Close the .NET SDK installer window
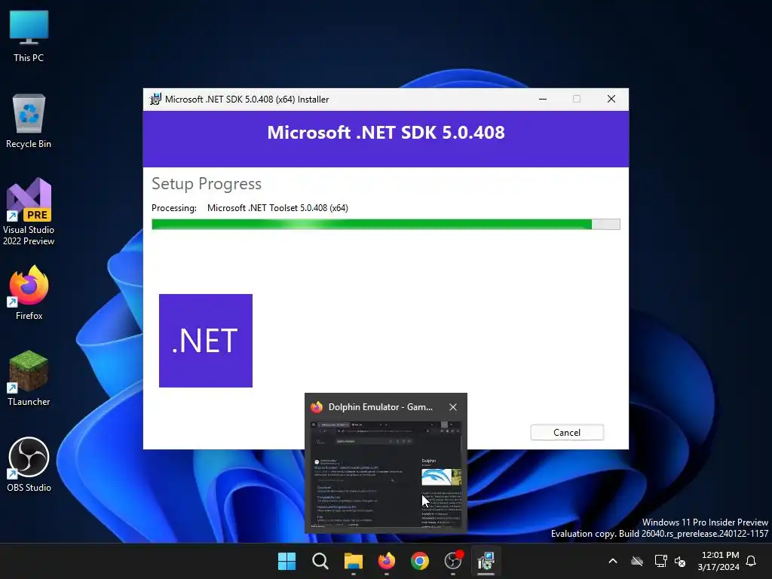The height and width of the screenshot is (579, 772). coord(611,99)
